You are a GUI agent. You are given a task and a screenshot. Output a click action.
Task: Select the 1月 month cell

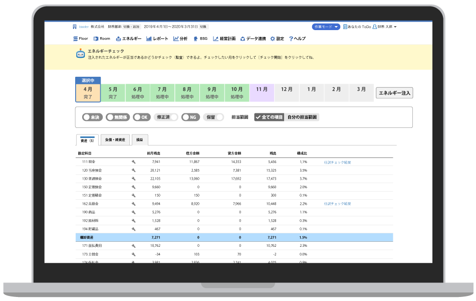click(312, 93)
